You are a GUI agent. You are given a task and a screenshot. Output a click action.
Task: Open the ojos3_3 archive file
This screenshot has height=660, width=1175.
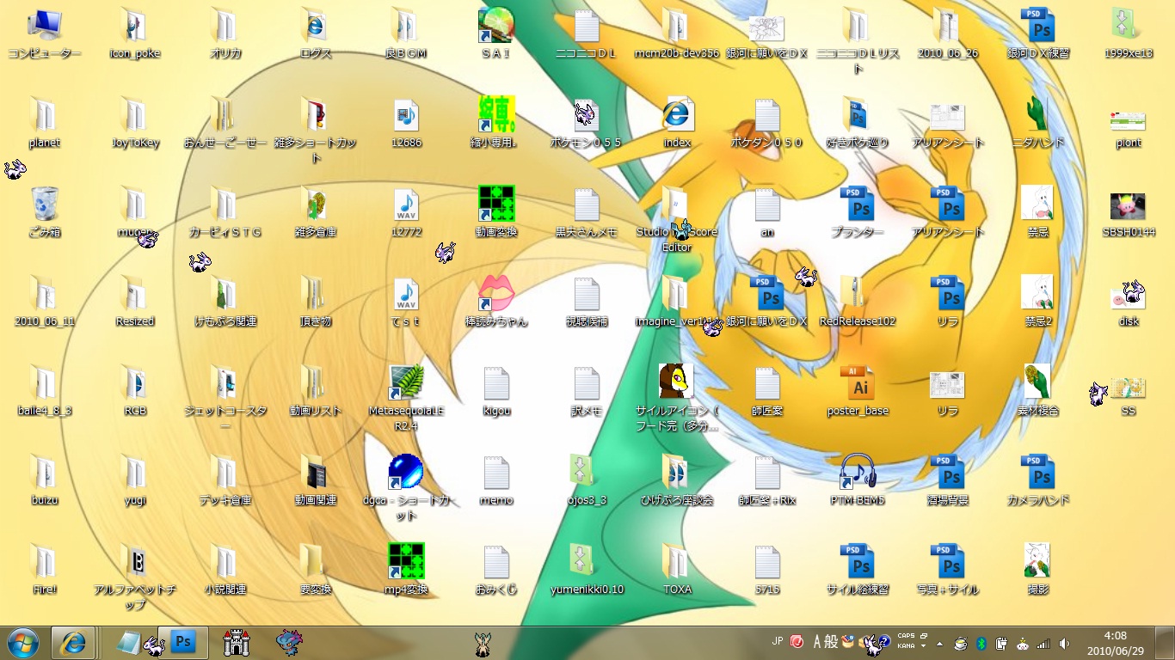[x=587, y=481]
